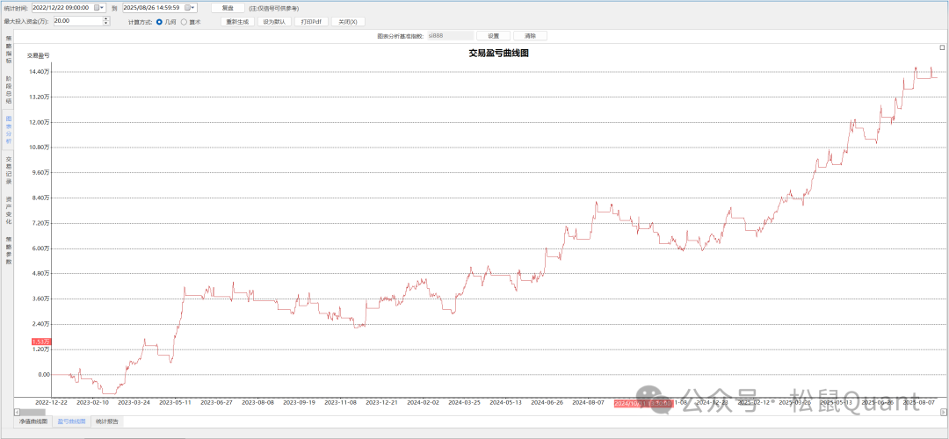Click the 清除 button
Screen dimensions: 949x439
tap(530, 36)
